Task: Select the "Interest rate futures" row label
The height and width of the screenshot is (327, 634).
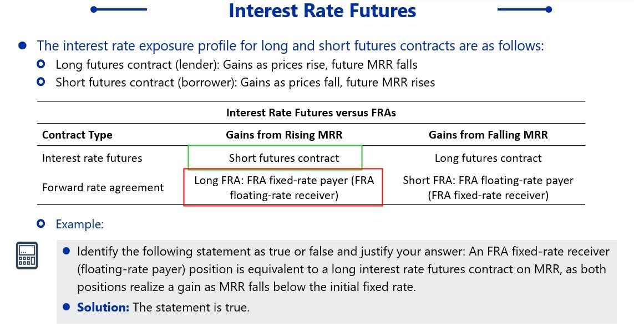Action: coord(92,158)
